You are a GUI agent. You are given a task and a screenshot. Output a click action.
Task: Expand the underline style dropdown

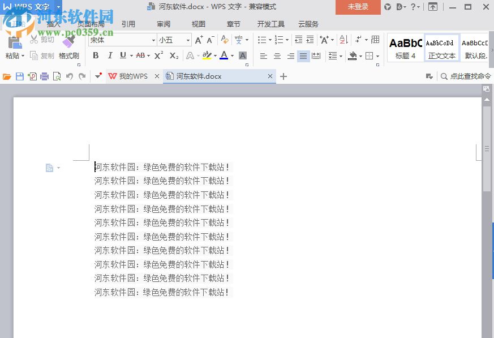point(131,56)
